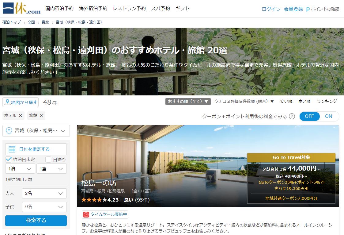Click the calendar icon for date selection
344x235 pixels.
[12, 149]
